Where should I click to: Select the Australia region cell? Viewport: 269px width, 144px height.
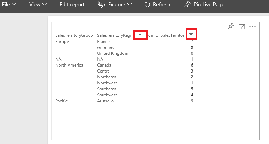(x=105, y=101)
